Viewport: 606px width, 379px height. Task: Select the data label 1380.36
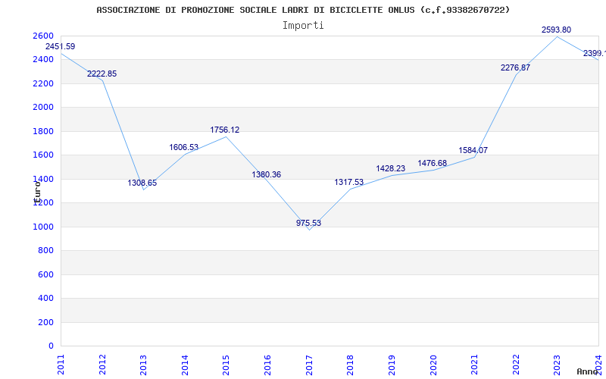click(267, 174)
